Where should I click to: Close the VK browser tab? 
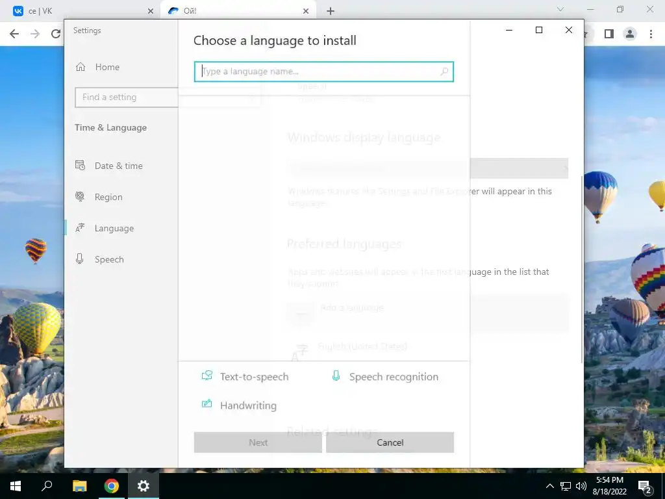[x=150, y=11]
